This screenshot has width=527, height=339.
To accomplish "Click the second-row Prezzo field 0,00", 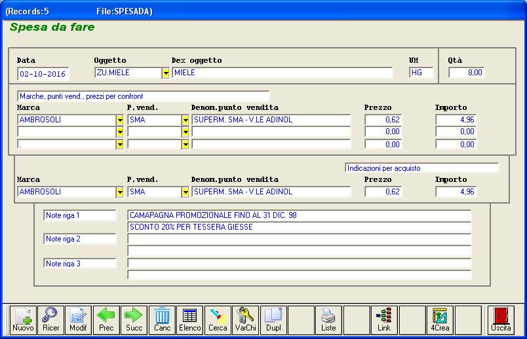I will click(x=383, y=132).
